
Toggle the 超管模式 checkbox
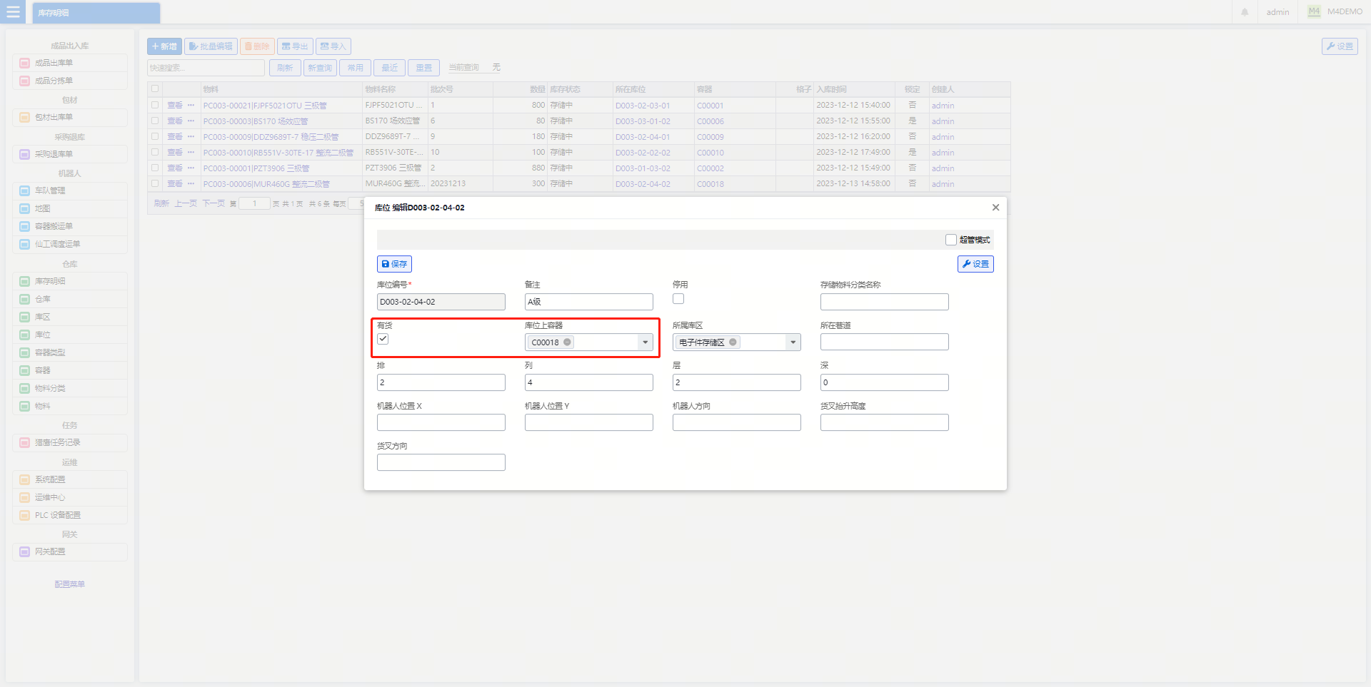coord(951,240)
